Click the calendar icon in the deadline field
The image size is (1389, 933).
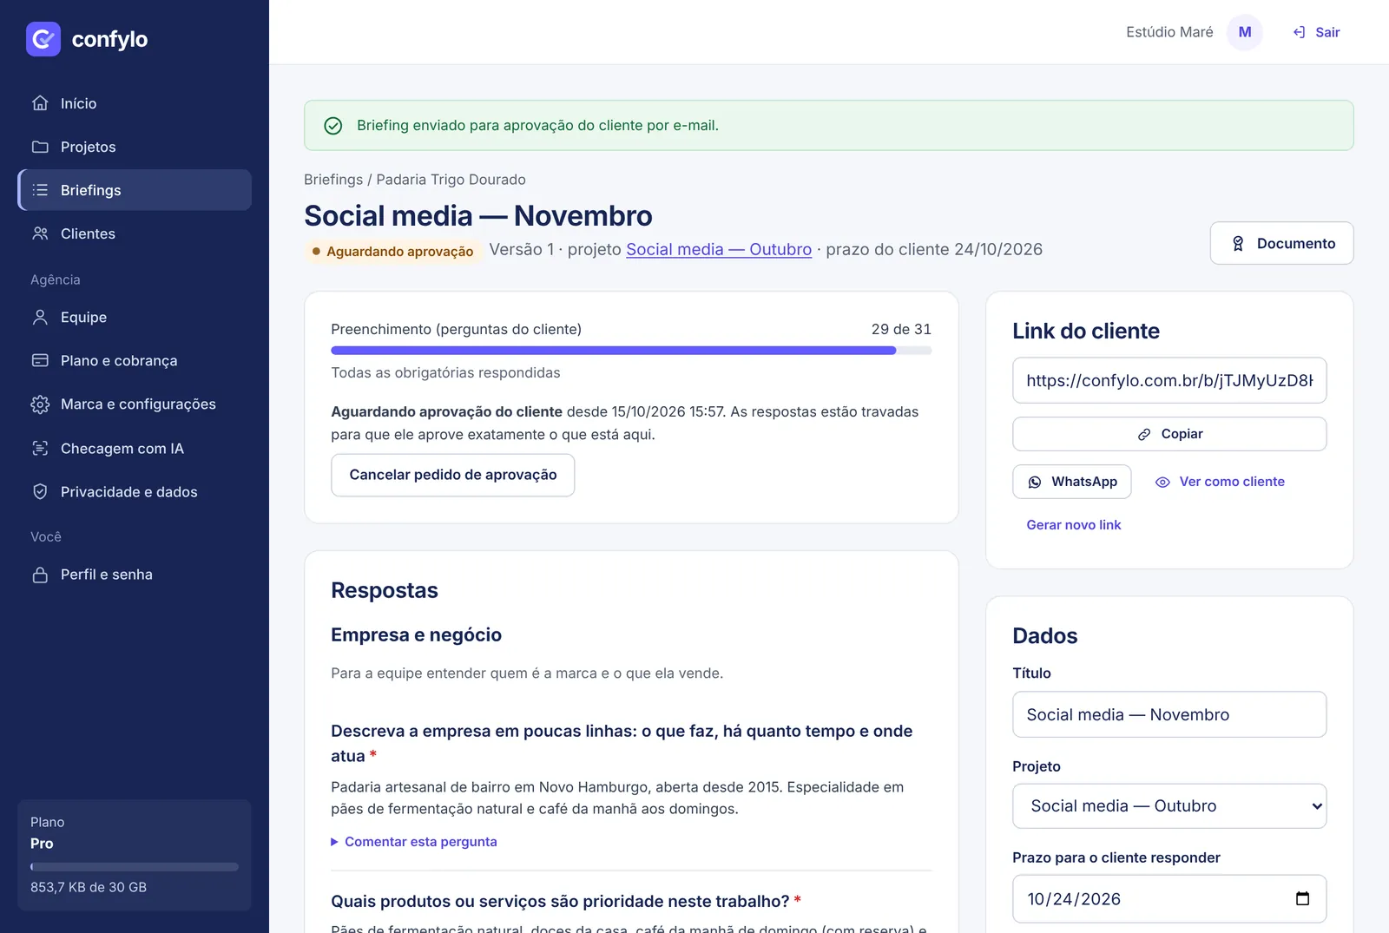(x=1302, y=898)
